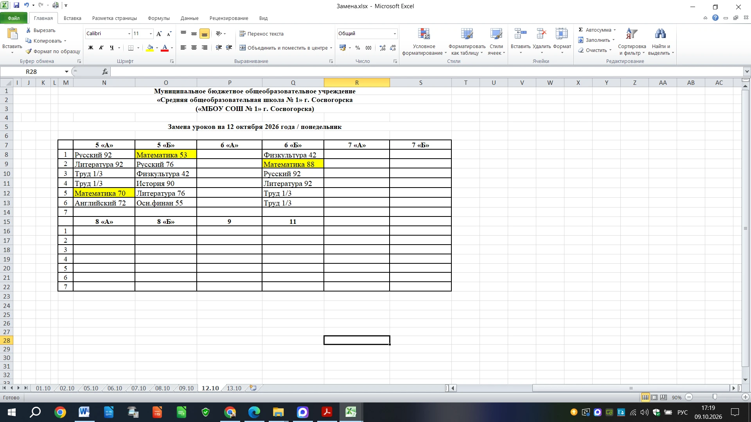Image resolution: width=751 pixels, height=422 pixels.
Task: Click the percent style icon
Action: coord(358,48)
